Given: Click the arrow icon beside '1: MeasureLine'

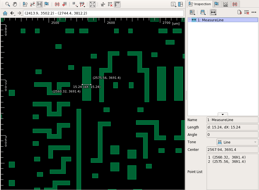Looking at the screenshot, I should click(194, 20).
